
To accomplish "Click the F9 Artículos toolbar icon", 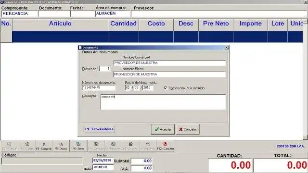I will point(130,146).
